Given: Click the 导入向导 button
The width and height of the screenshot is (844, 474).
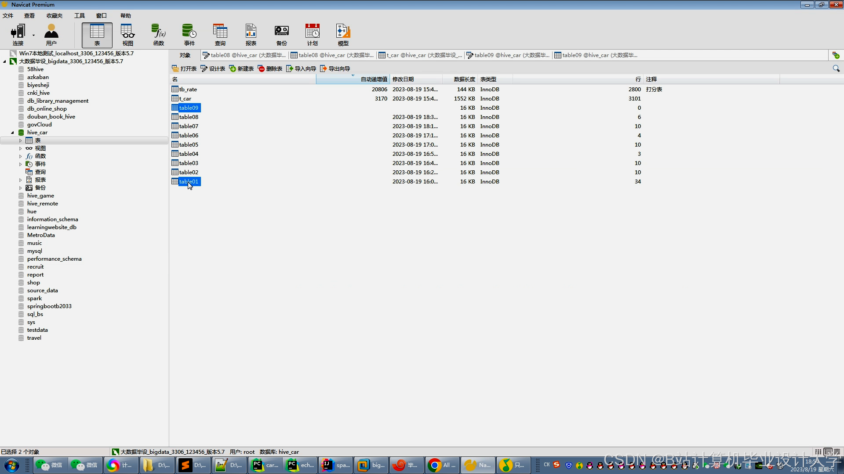Looking at the screenshot, I should 301,68.
